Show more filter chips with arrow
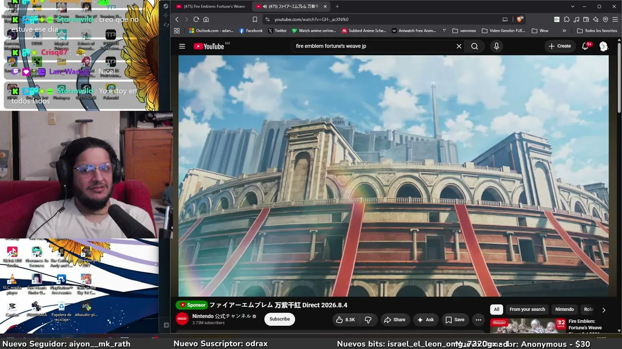Screen dimensions: 622x349 (x=604, y=310)
